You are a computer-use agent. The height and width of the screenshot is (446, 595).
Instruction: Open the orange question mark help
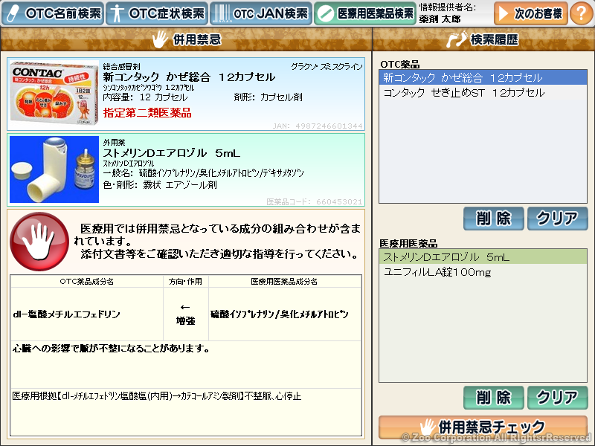point(582,13)
